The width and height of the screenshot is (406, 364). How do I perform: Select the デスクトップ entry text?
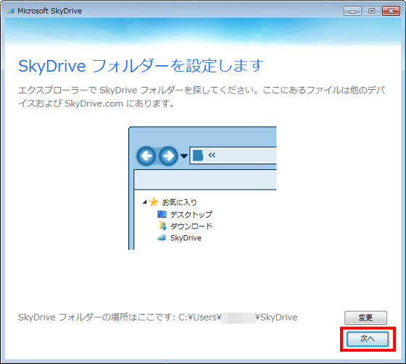[x=191, y=214]
